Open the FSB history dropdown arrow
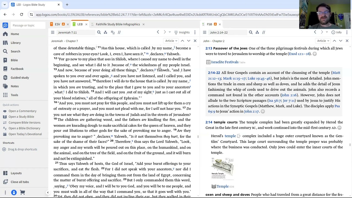Screen dimensions: 352x198 tap(327, 32)
